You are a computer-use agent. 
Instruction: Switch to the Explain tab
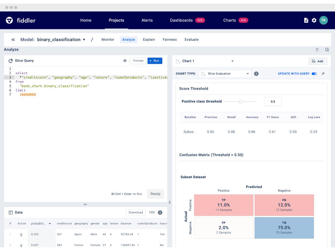149,39
